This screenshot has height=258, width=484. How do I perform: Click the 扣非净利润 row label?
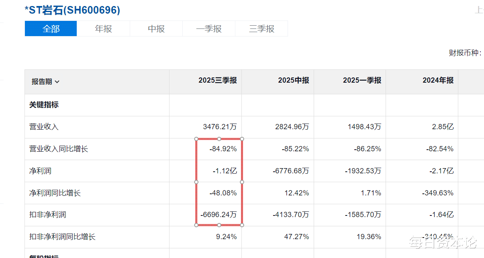[47, 215]
